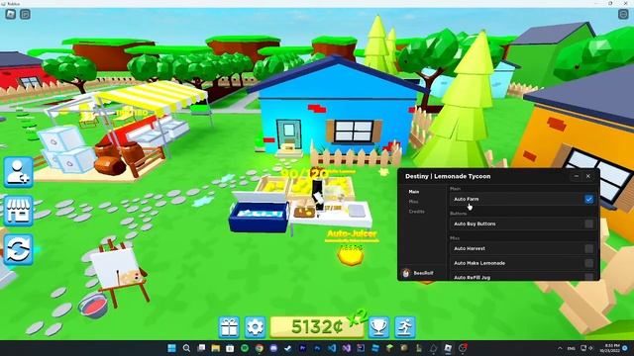
Task: Minimize the Destiny Lemonade Tycoon panel
Action: coord(577,176)
